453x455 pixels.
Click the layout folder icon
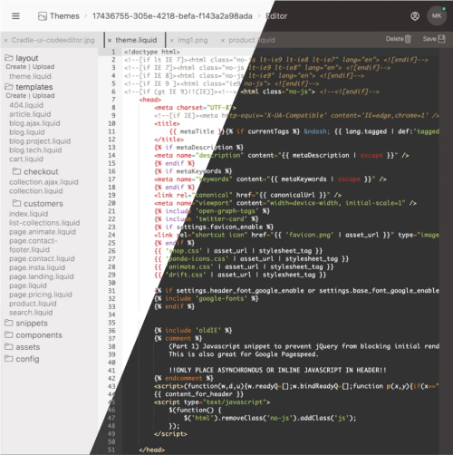pyautogui.click(x=9, y=57)
